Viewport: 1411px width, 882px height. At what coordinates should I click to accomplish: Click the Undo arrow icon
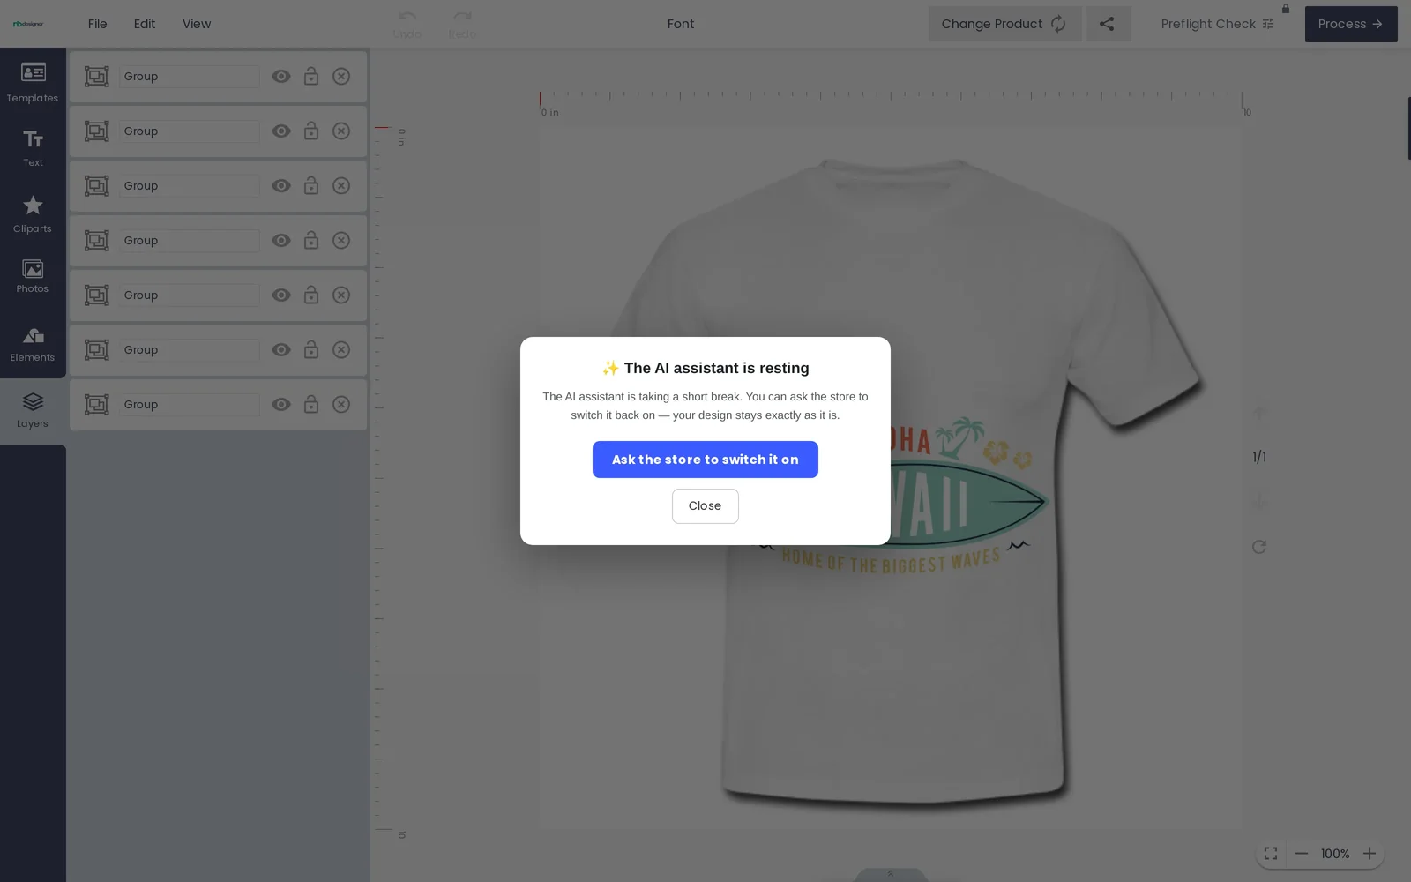(x=407, y=17)
